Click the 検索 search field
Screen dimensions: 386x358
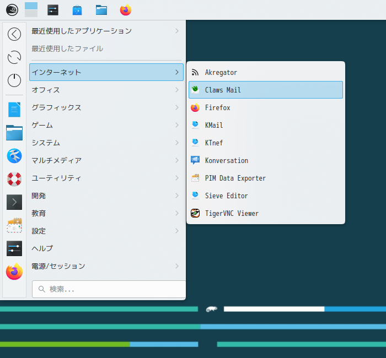click(x=109, y=289)
